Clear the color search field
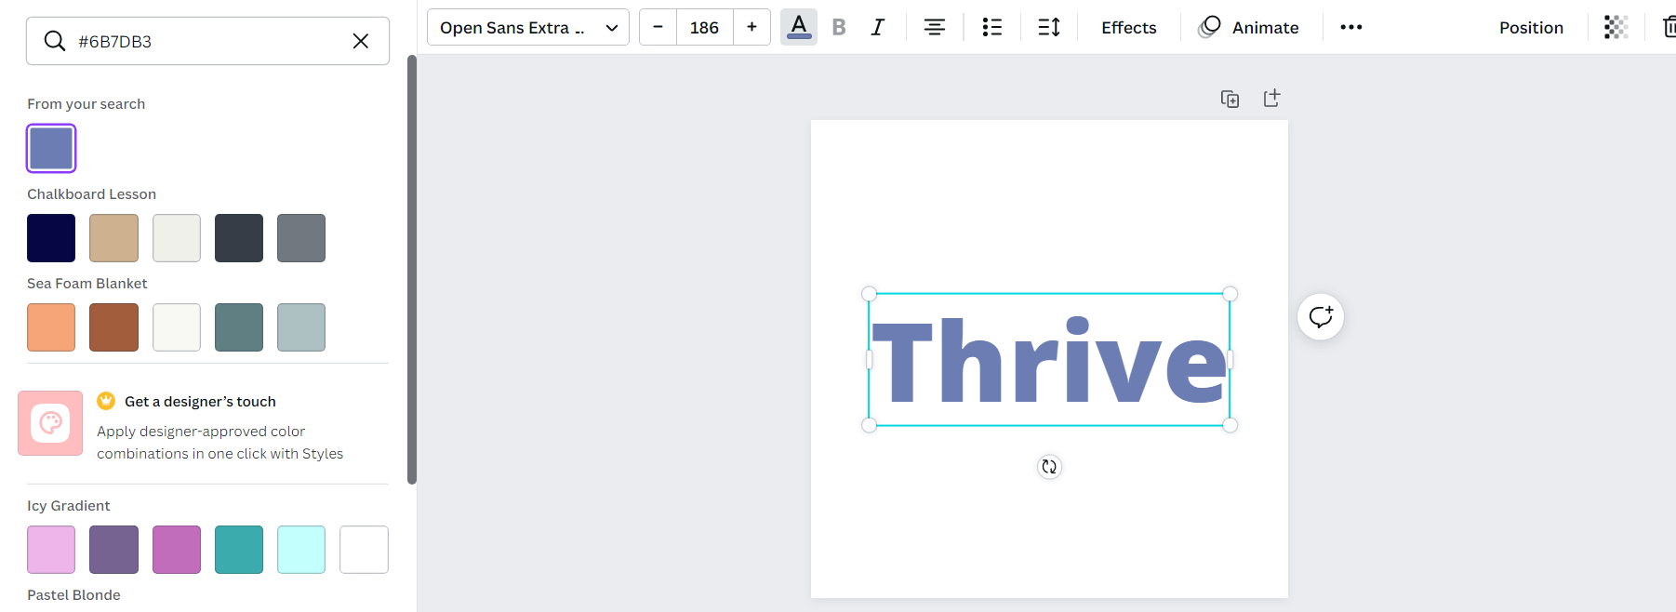The image size is (1676, 612). click(x=361, y=41)
